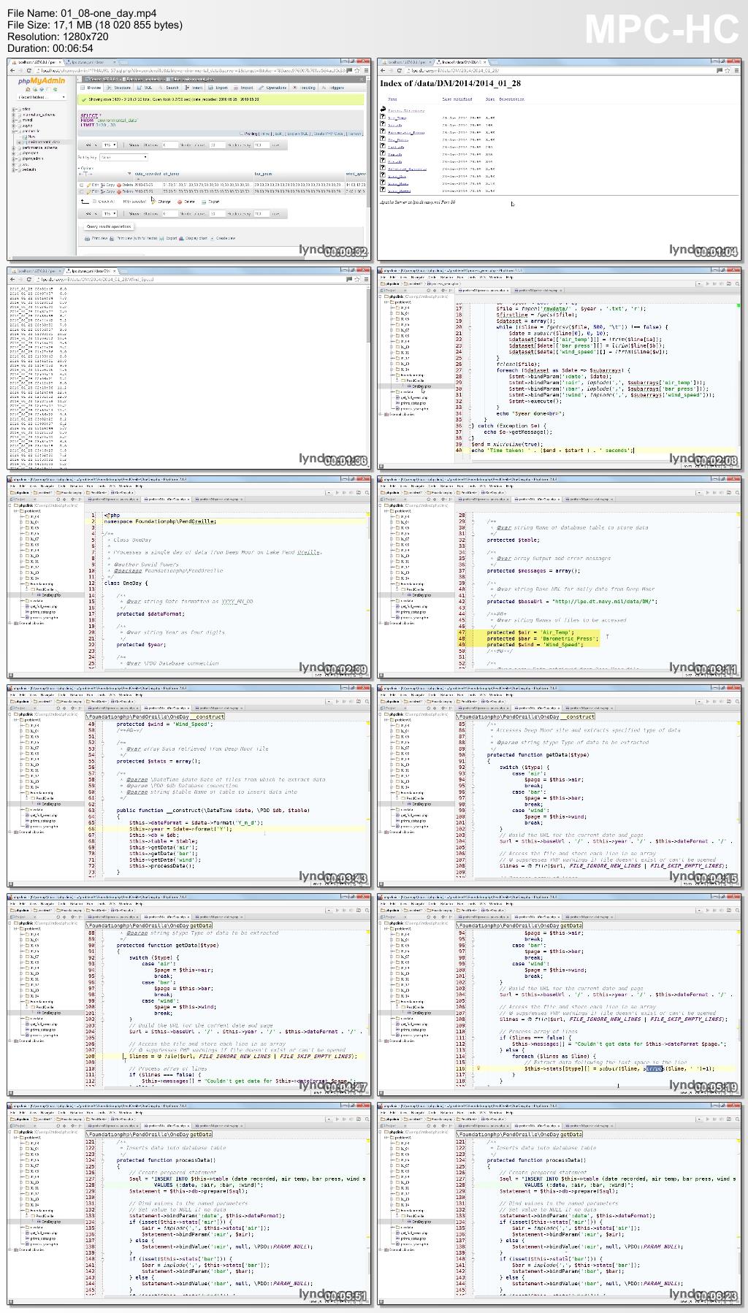Click Import tab icon in phpMyAdmin top menu

[236, 88]
